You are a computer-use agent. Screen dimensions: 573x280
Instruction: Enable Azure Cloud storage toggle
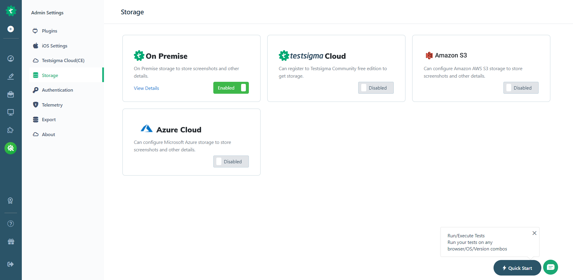231,161
